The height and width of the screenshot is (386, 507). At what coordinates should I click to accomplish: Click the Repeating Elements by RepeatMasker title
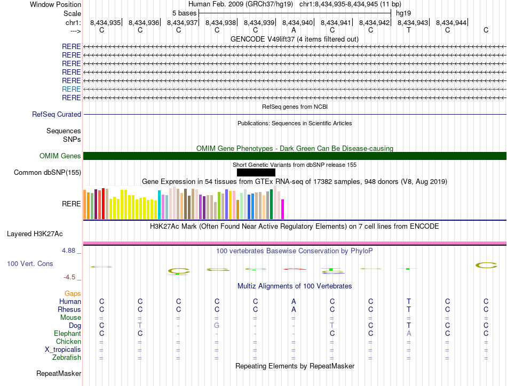295,366
